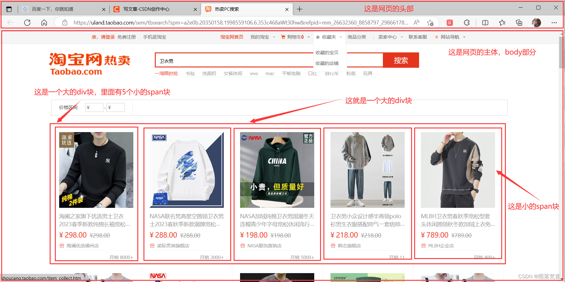Expand the 购物车 dropdown arrow
The width and height of the screenshot is (565, 282).
pos(309,37)
